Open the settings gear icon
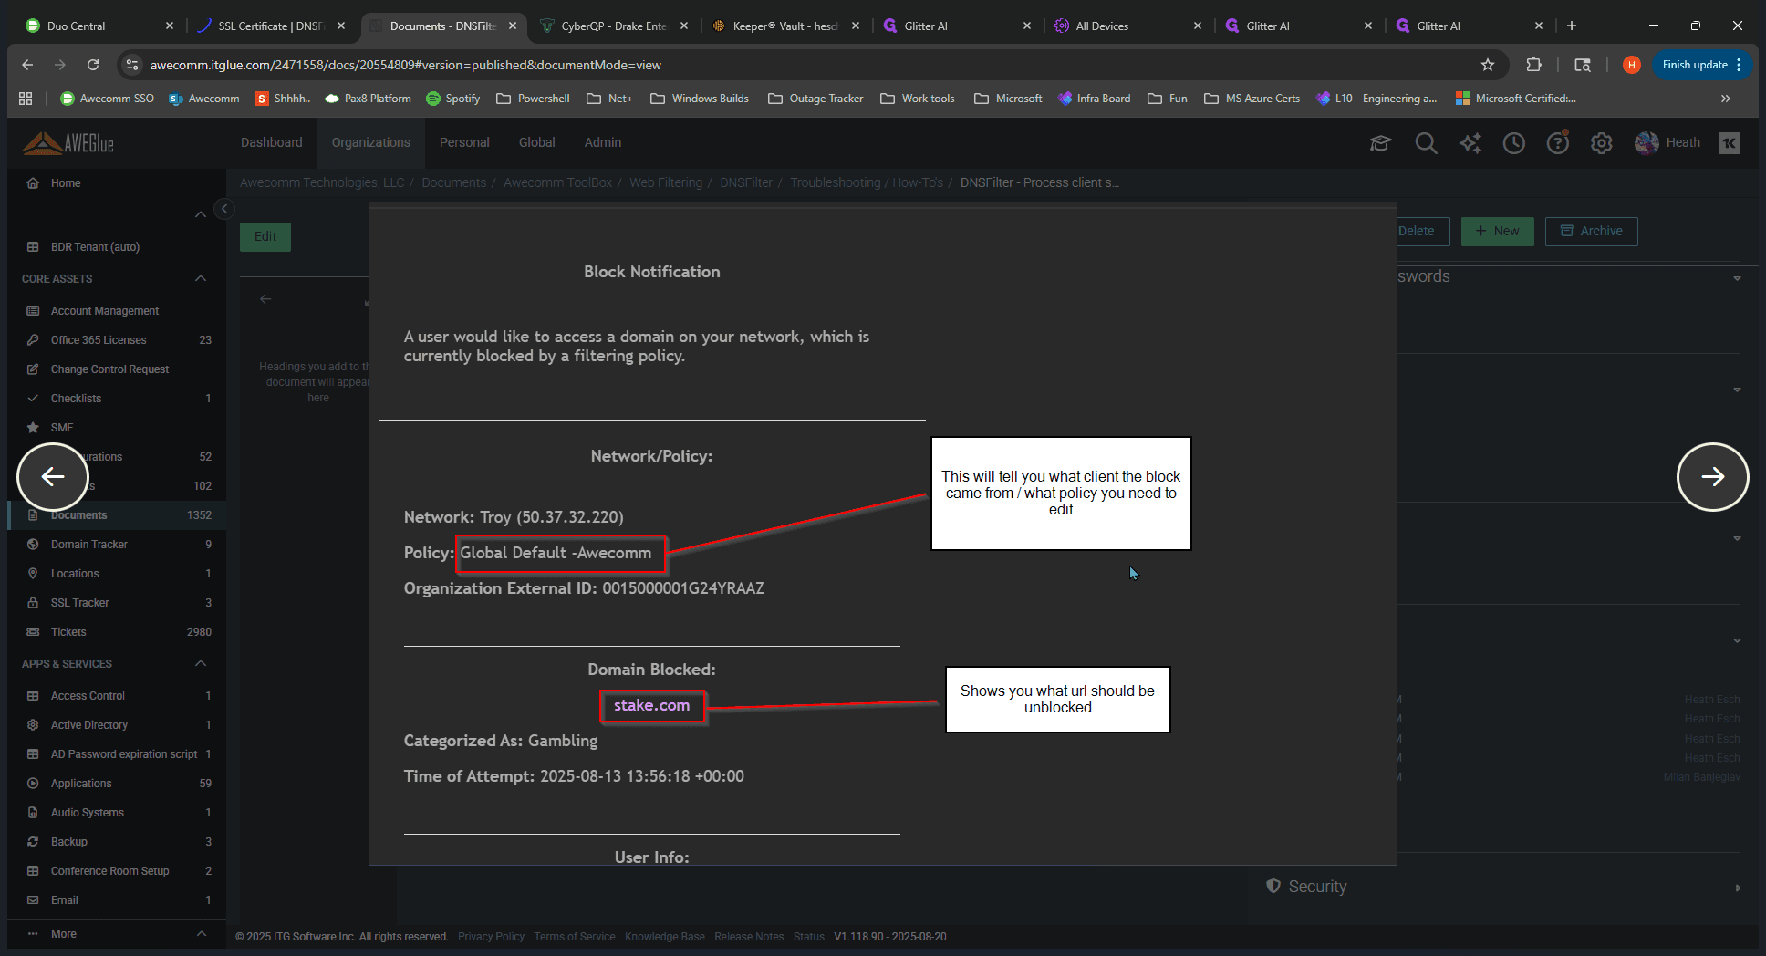 [1602, 143]
